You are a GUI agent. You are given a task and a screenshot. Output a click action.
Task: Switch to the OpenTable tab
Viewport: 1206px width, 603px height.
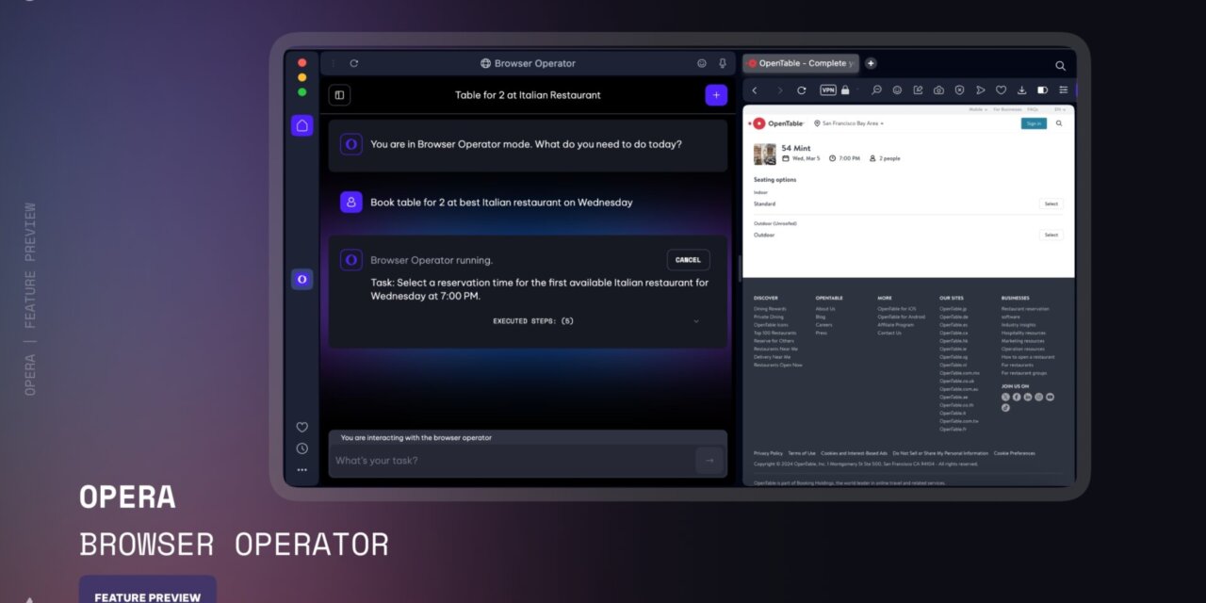(x=801, y=63)
